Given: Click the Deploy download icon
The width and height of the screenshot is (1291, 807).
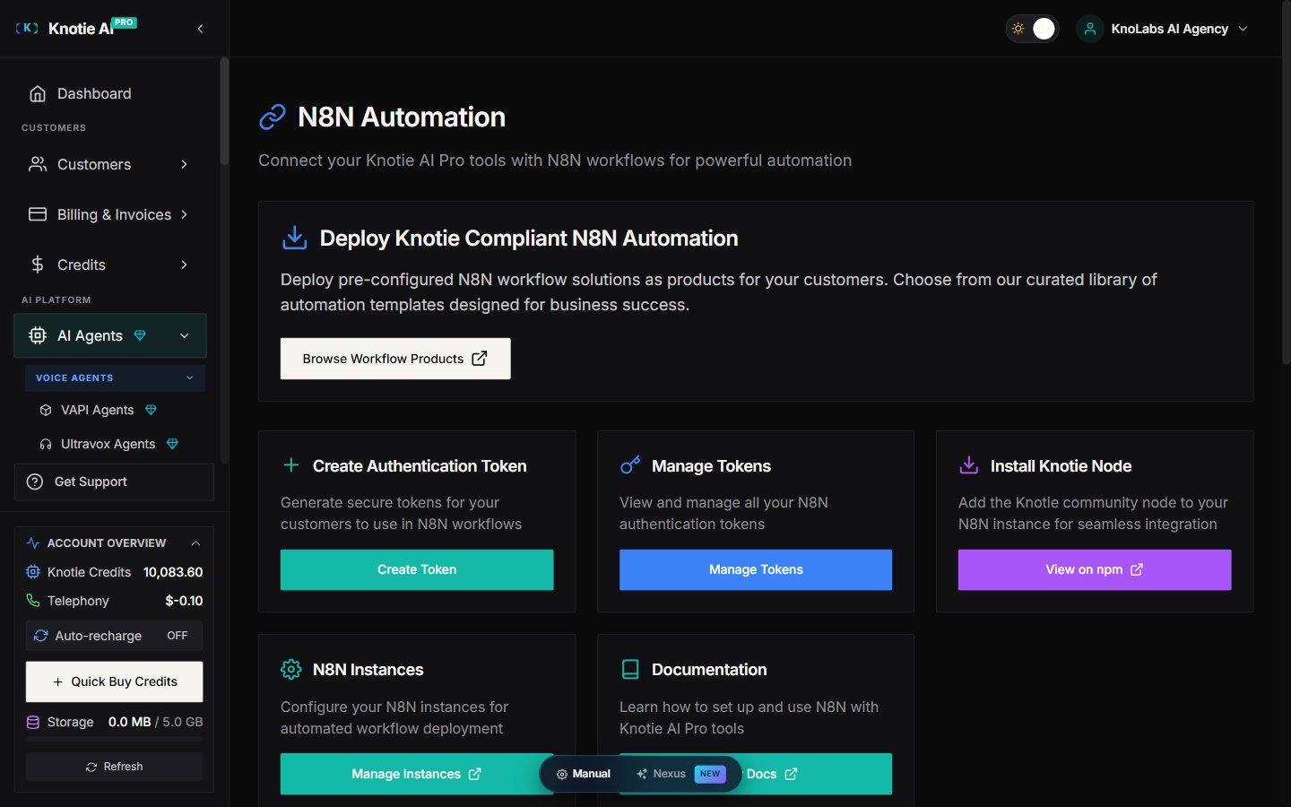Looking at the screenshot, I should pos(294,238).
